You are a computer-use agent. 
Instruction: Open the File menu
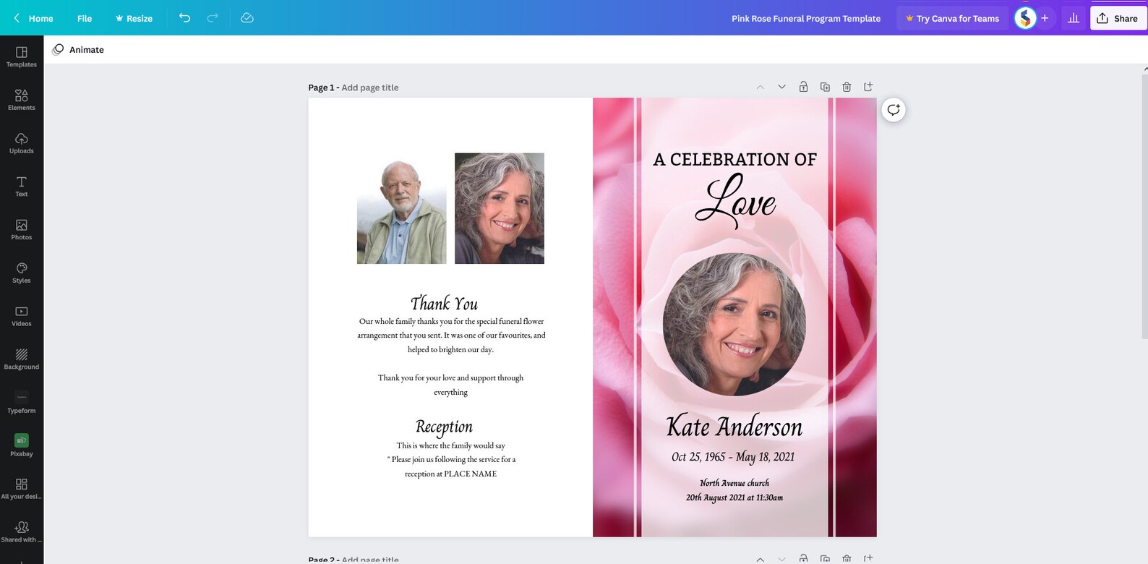(85, 18)
